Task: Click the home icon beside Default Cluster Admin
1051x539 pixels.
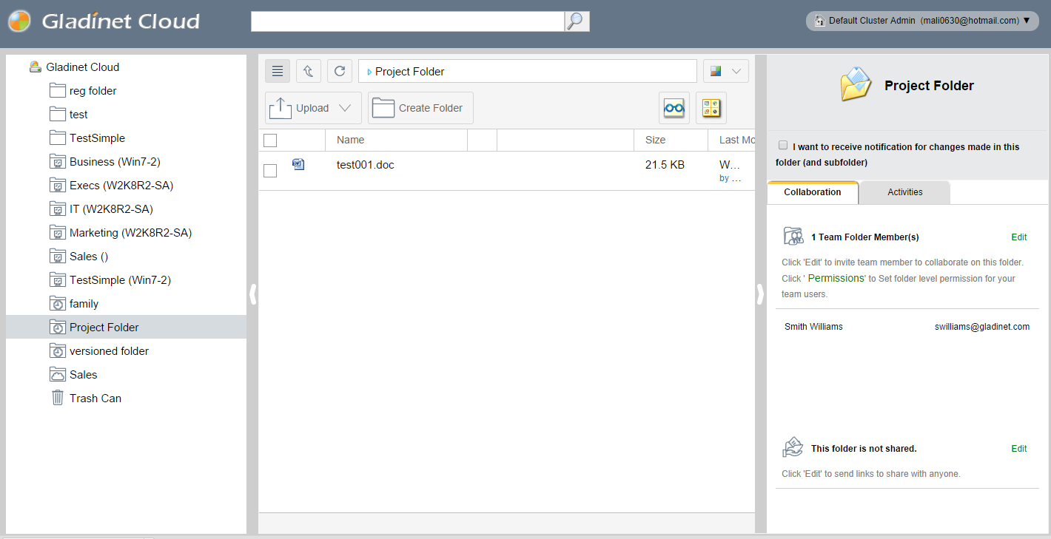Action: [x=819, y=21]
